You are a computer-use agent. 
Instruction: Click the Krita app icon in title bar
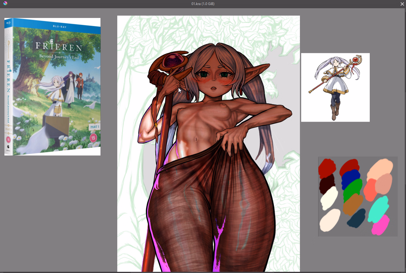(5, 4)
